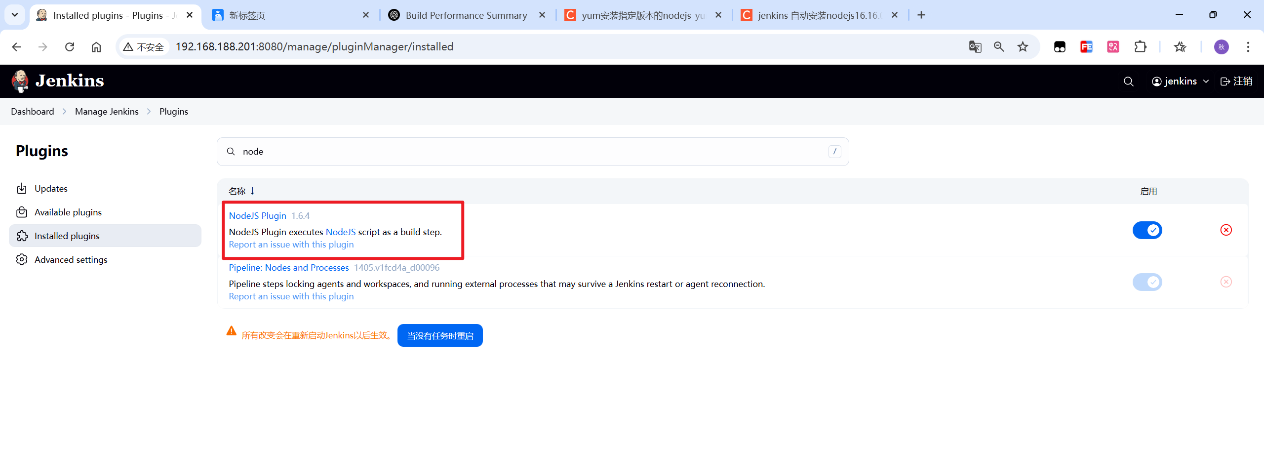The height and width of the screenshot is (451, 1264).
Task: Open Updates in the plugins sidebar
Action: (x=105, y=189)
